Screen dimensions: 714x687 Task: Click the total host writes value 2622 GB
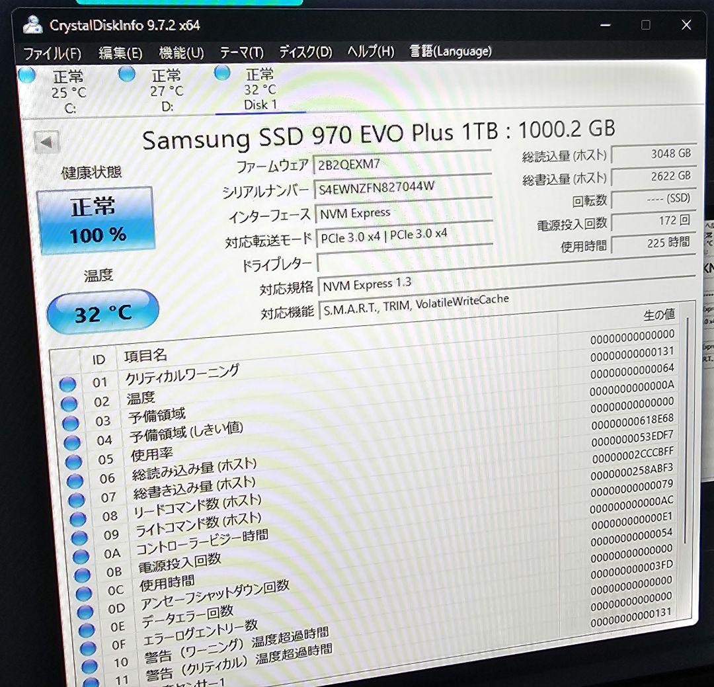[653, 176]
